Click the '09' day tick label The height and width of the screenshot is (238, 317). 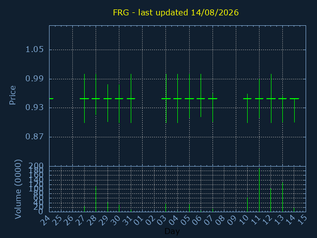(232, 220)
